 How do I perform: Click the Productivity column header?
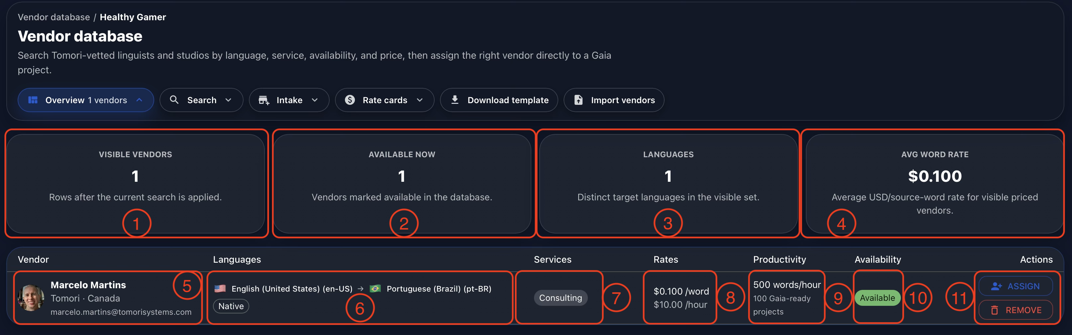click(780, 259)
